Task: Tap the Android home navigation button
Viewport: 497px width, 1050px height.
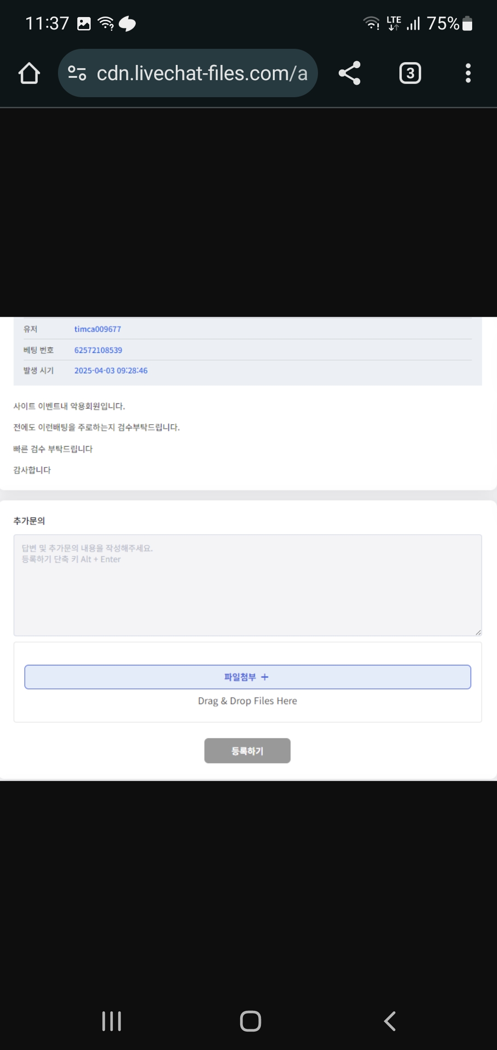Action: coord(250,1021)
